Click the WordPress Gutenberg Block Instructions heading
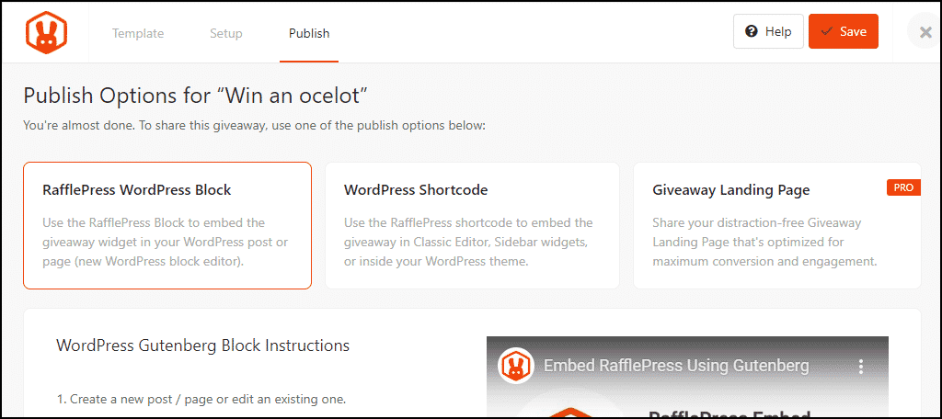The height and width of the screenshot is (419, 942). click(x=203, y=345)
